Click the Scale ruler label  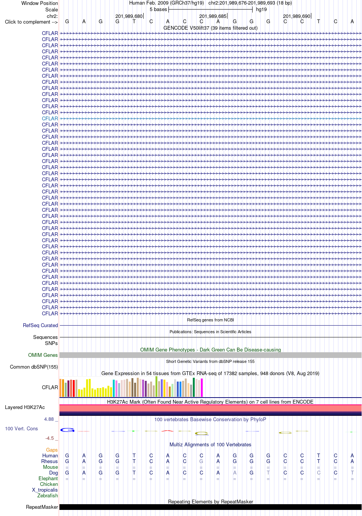tap(52, 10)
